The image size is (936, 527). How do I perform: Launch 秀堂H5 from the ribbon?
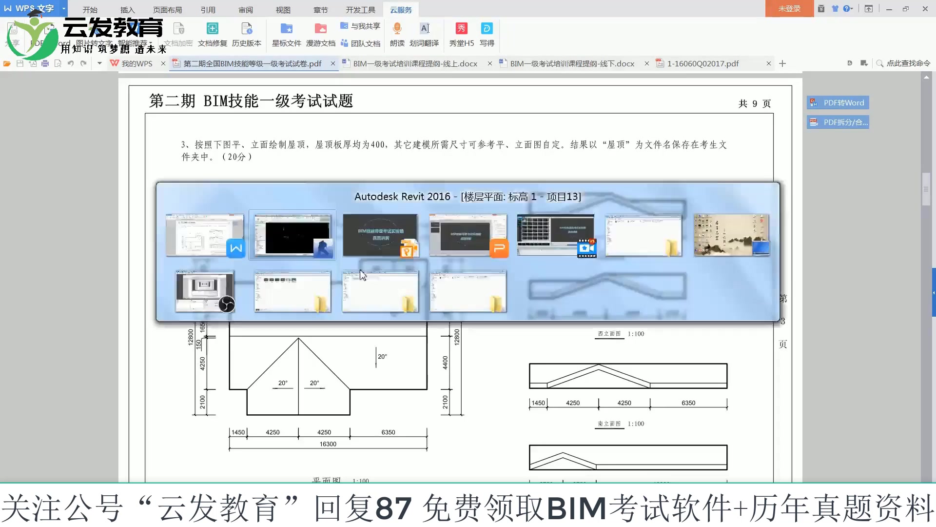click(x=461, y=34)
